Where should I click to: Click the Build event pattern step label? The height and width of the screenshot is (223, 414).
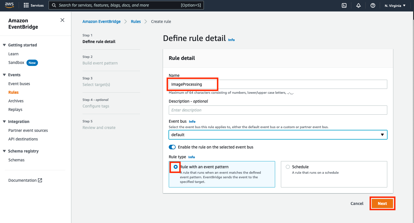click(x=100, y=63)
